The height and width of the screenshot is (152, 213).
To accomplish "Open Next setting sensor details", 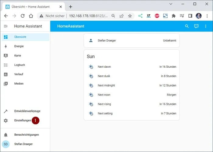I will 131,113.
